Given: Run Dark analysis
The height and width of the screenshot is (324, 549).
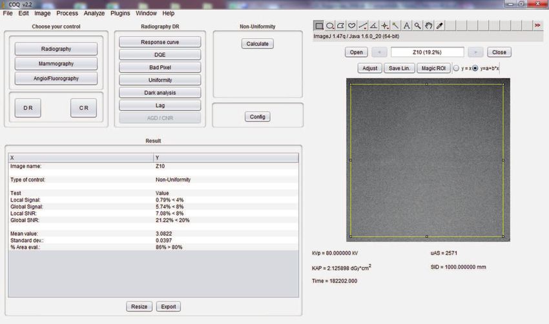Looking at the screenshot, I should click(x=160, y=93).
